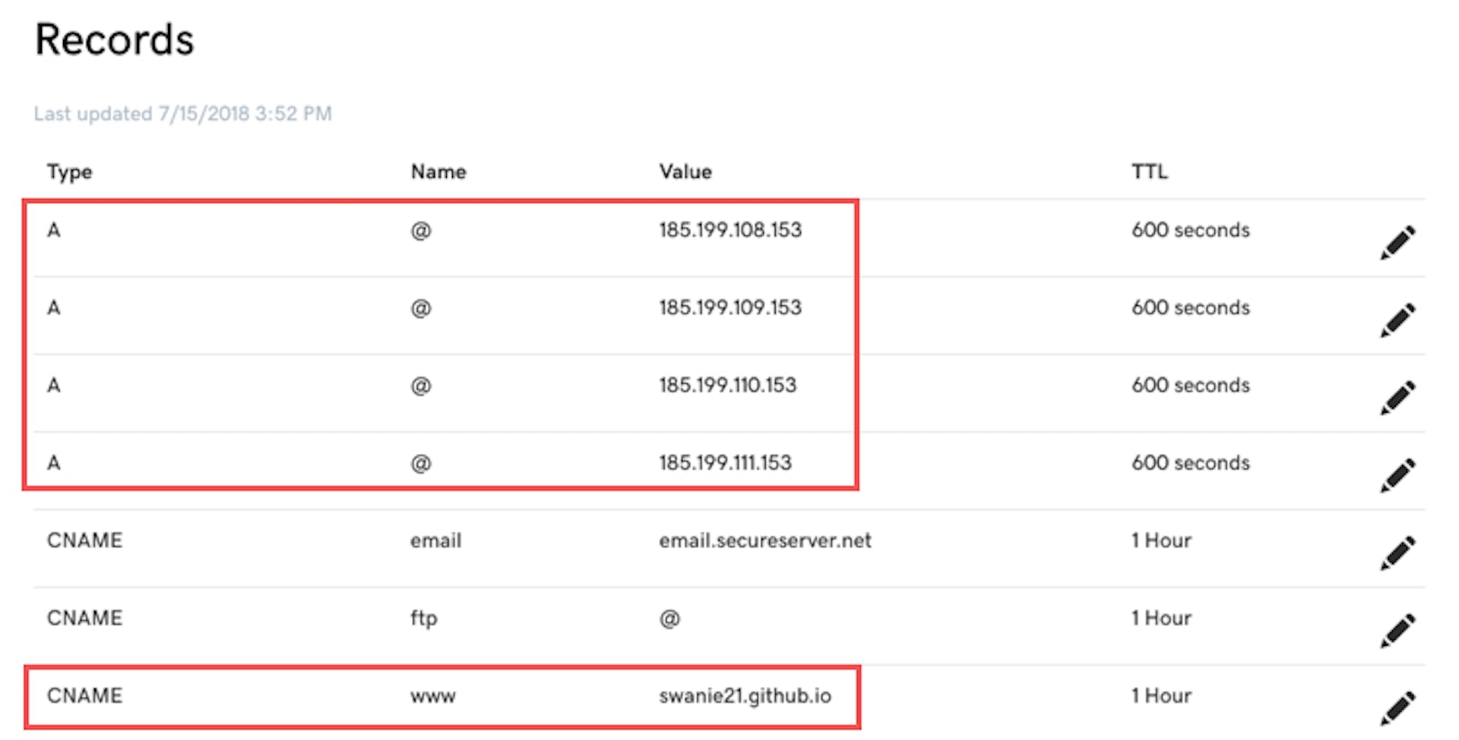Click the Records heading

click(115, 39)
